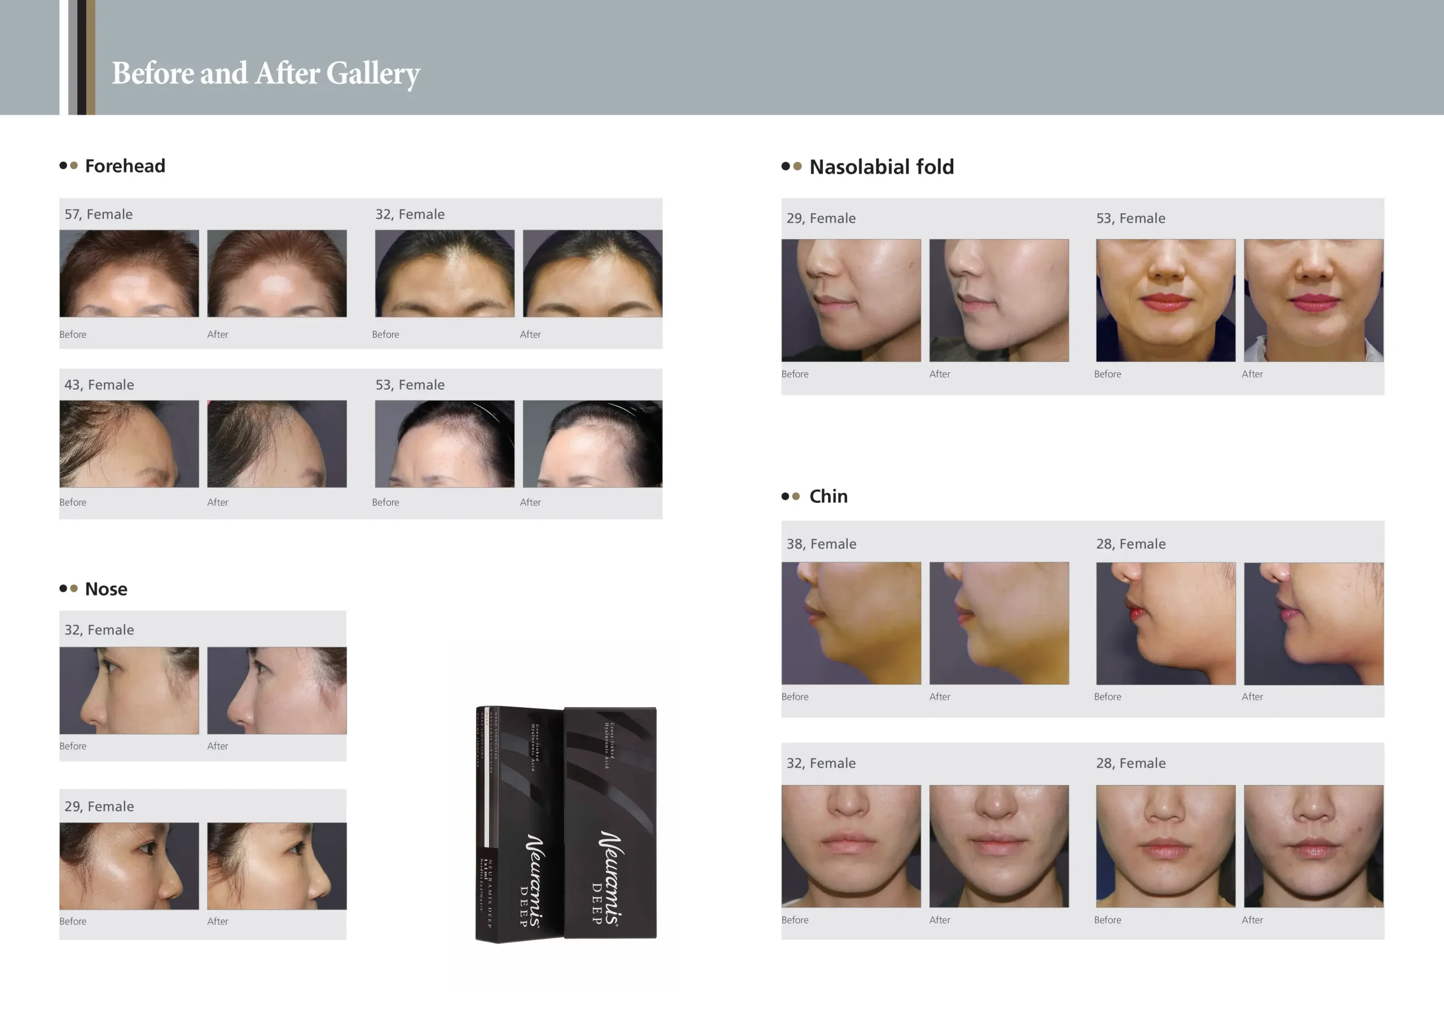
Task: Click the 43 Female forehead Before photo
Action: point(129,444)
